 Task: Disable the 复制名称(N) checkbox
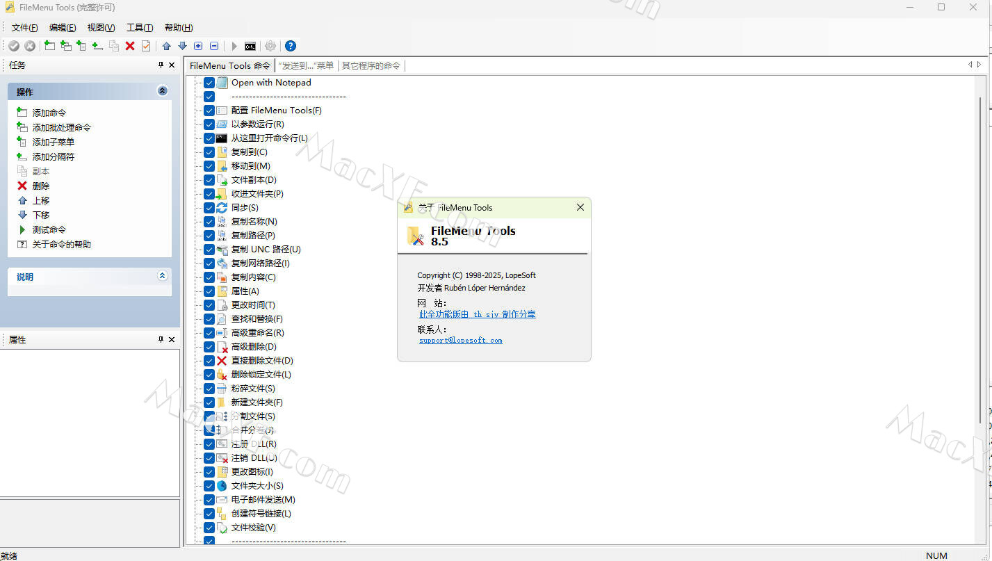[209, 222]
